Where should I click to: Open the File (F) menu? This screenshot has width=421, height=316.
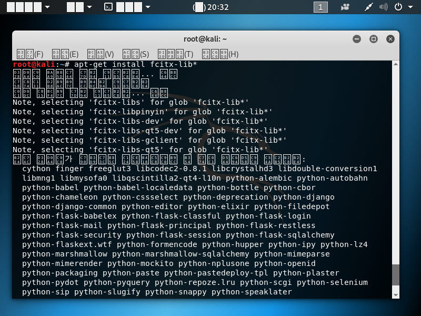click(x=30, y=54)
